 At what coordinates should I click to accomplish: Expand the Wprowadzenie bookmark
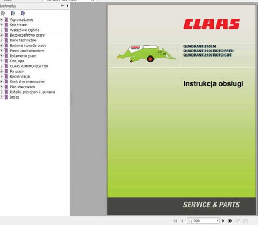coord(1,19)
